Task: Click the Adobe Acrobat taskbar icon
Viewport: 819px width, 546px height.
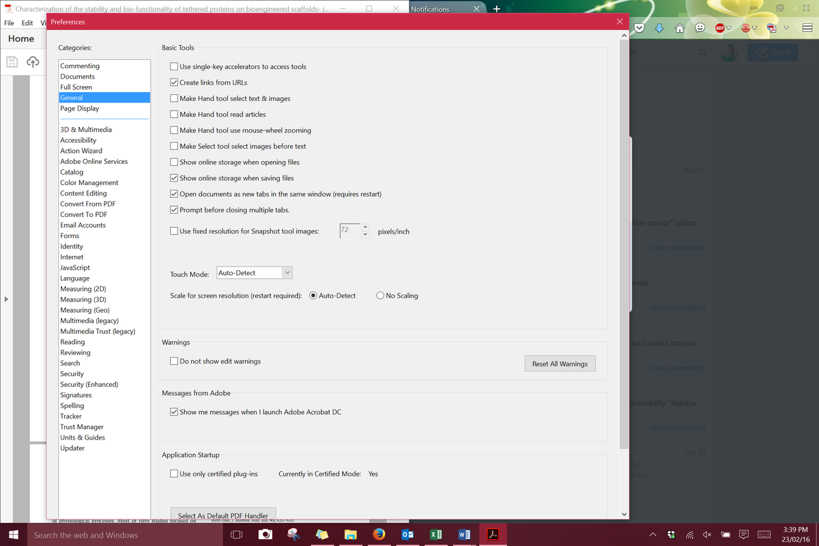Action: (491, 534)
